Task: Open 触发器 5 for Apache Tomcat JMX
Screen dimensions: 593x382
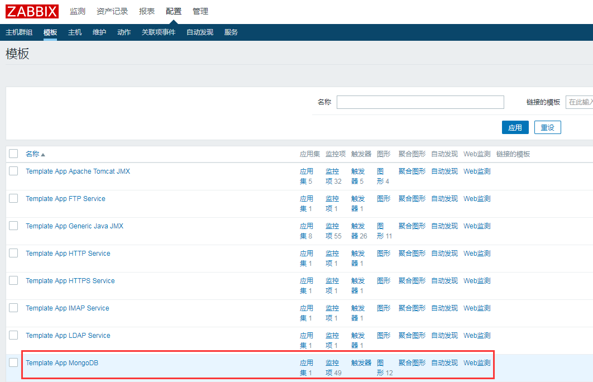Action: (x=358, y=176)
